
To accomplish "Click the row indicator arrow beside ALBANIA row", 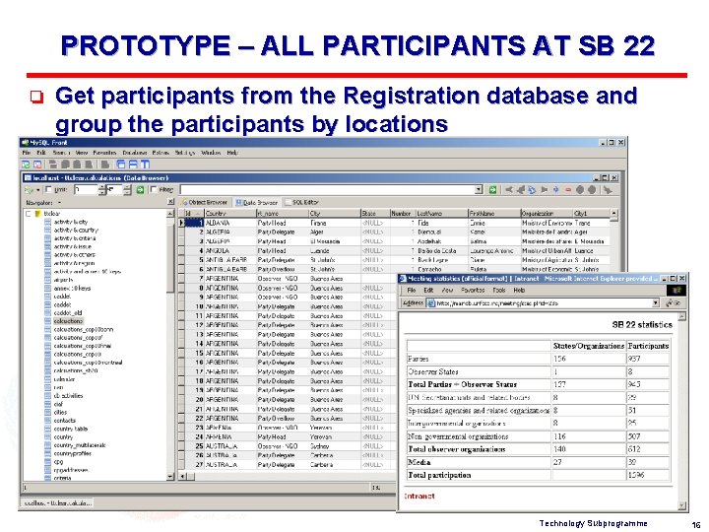I will point(182,223).
